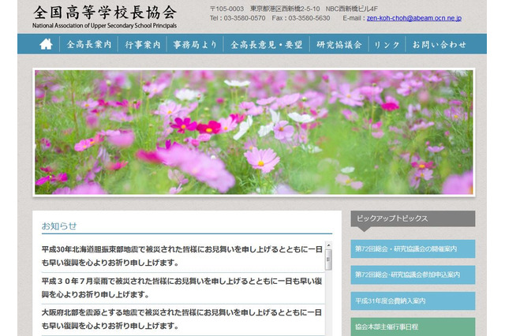This screenshot has width=505, height=336.
Task: Open 第72回総会・研究協議会の開催案内
Action: [413, 248]
